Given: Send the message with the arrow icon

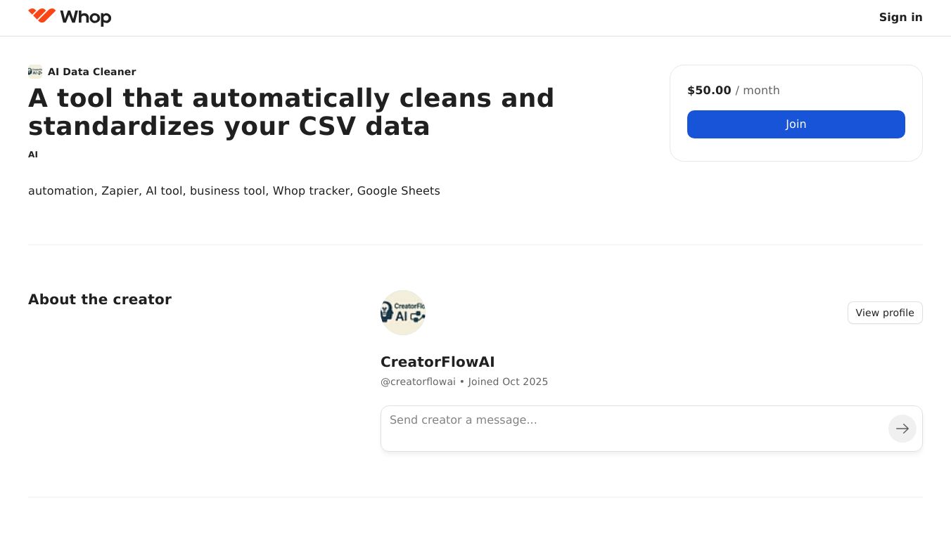Looking at the screenshot, I should coord(902,429).
